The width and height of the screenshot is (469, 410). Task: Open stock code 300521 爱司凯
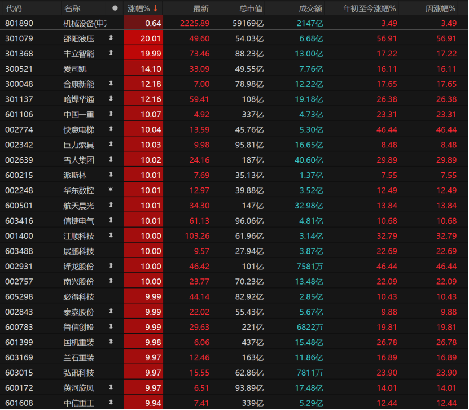[x=19, y=69]
